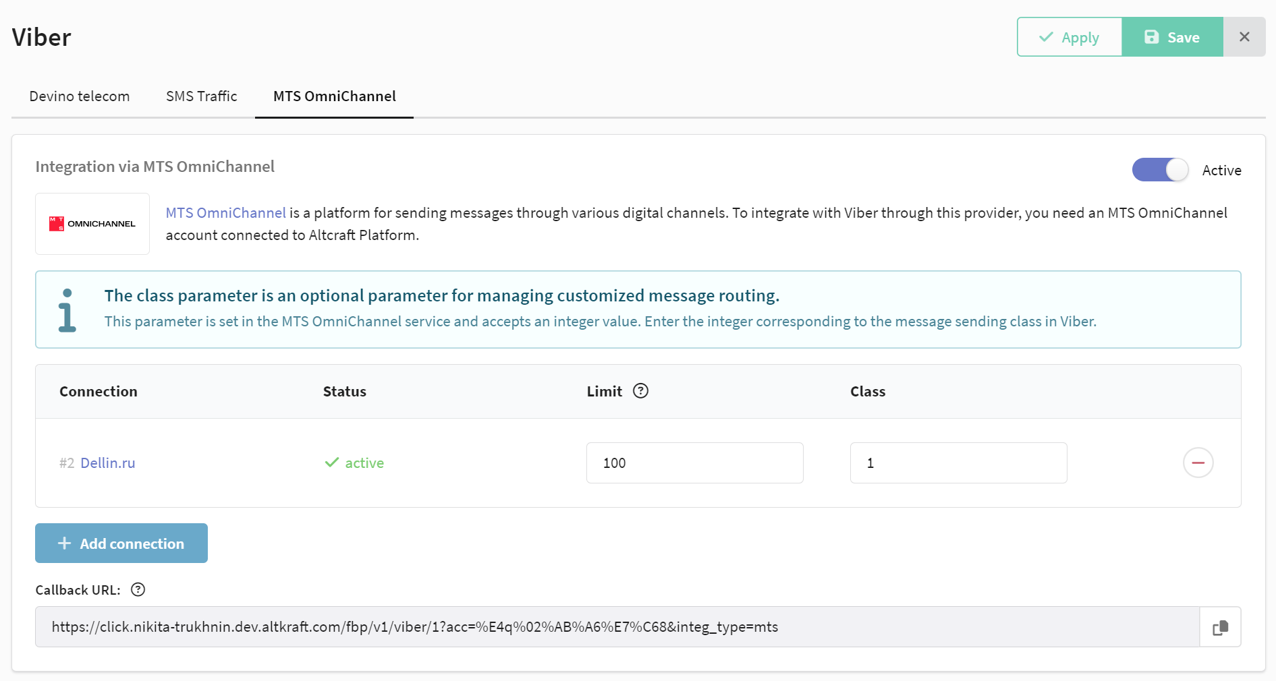Click the Callback URL text field
This screenshot has height=681, width=1276.
click(617, 627)
